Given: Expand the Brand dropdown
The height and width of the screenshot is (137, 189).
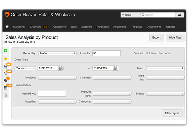Looking at the screenshot, I should [165, 94].
